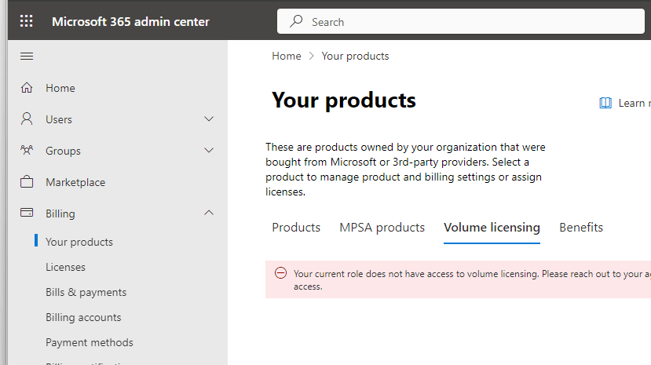
Task: Click Microsoft 365 admin center title
Action: (x=130, y=21)
